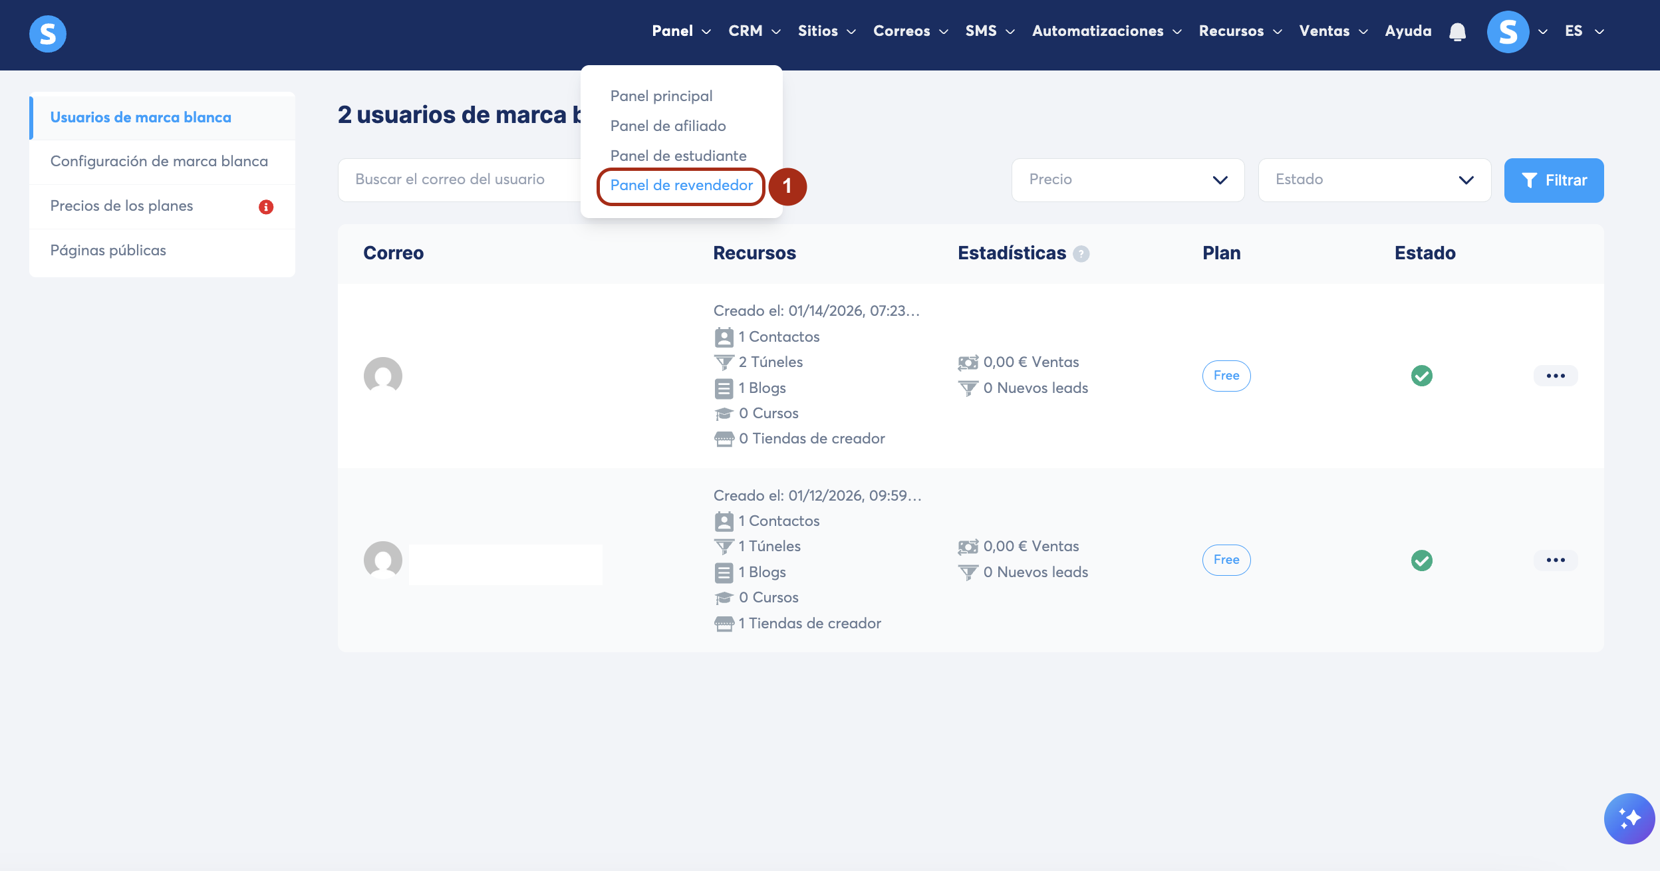
Task: Open three-dots menu for first user
Action: [1555, 376]
